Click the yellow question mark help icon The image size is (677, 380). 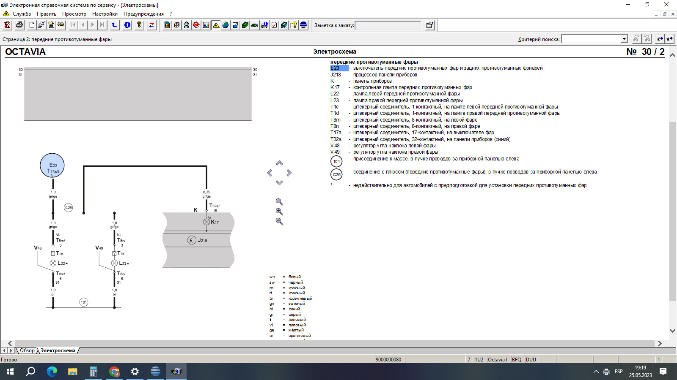point(139,25)
